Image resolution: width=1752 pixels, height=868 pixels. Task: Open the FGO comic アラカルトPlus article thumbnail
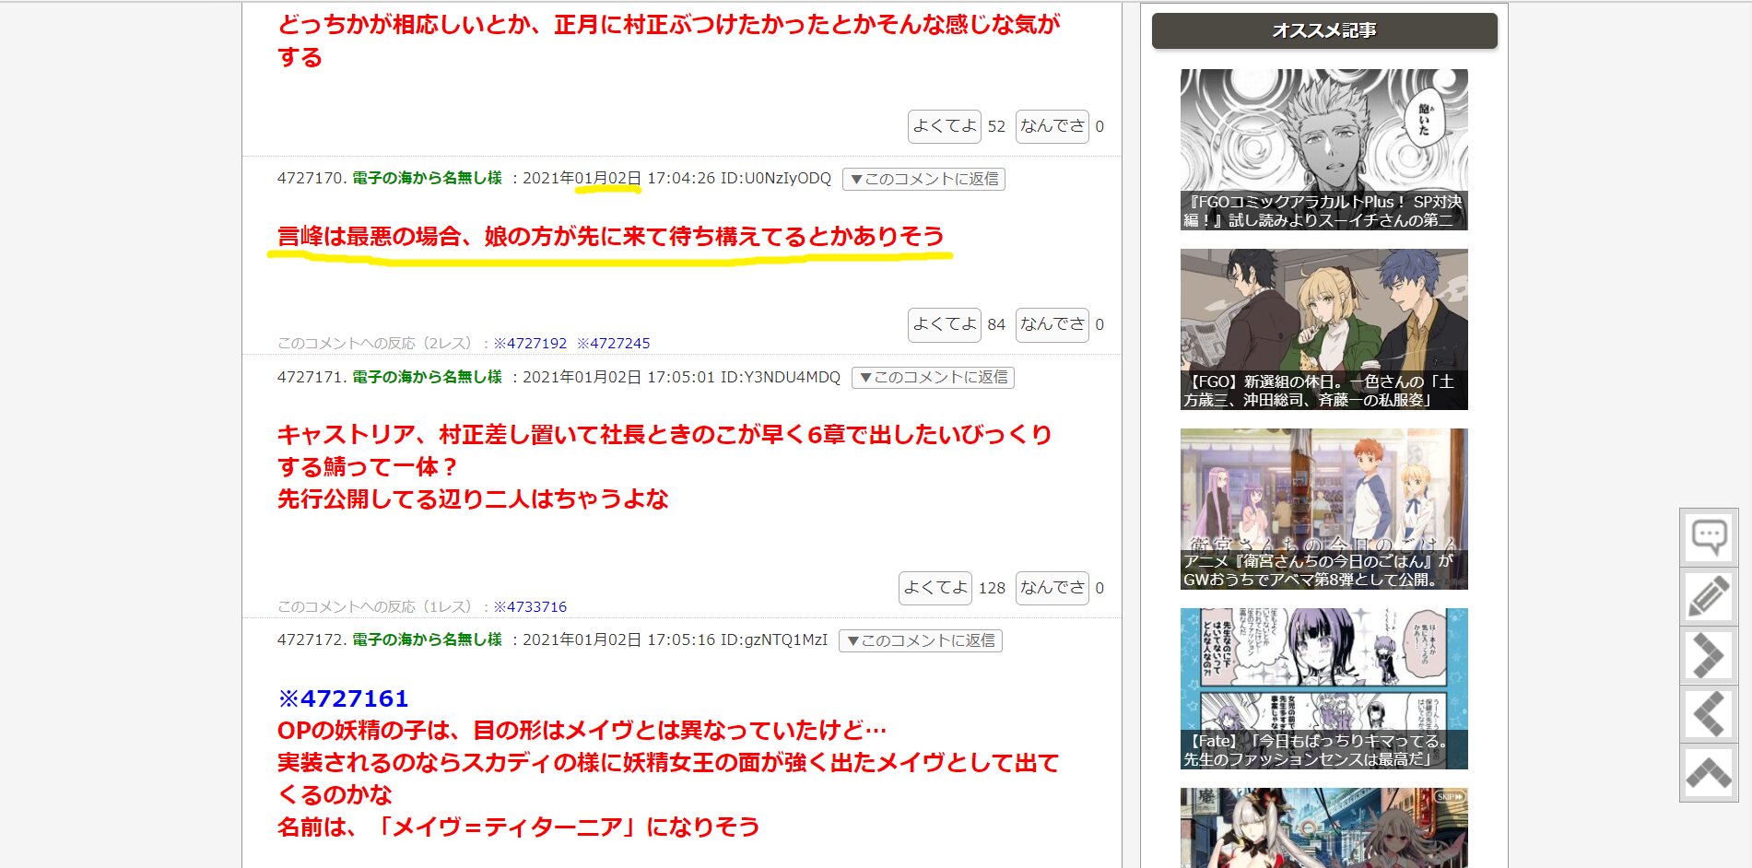(x=1323, y=149)
